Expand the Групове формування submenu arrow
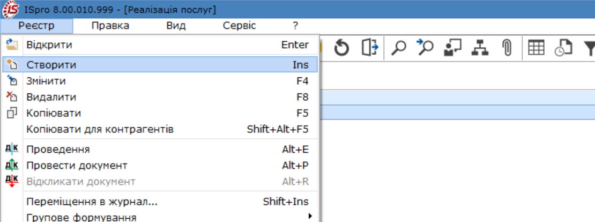Image resolution: width=595 pixels, height=222 pixels. click(x=310, y=217)
